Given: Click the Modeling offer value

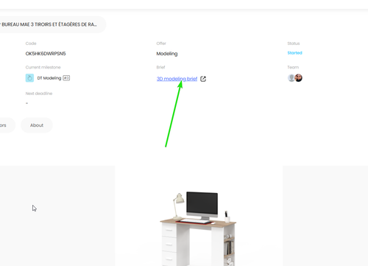Looking at the screenshot, I should coord(167,54).
